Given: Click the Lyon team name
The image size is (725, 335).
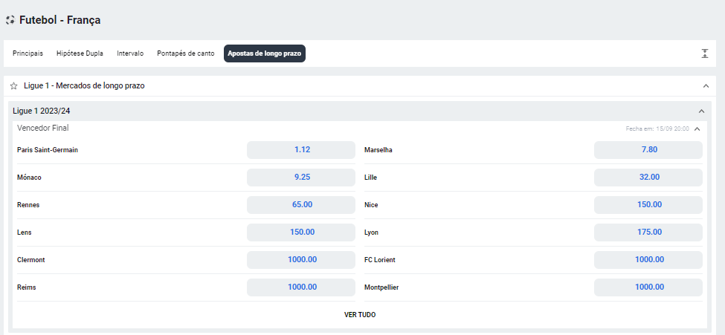Looking at the screenshot, I should tap(371, 232).
